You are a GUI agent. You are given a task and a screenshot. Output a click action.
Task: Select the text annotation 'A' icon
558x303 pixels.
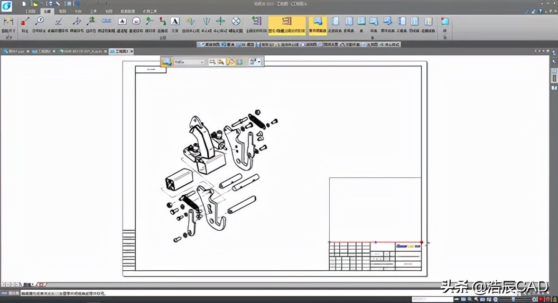click(175, 22)
